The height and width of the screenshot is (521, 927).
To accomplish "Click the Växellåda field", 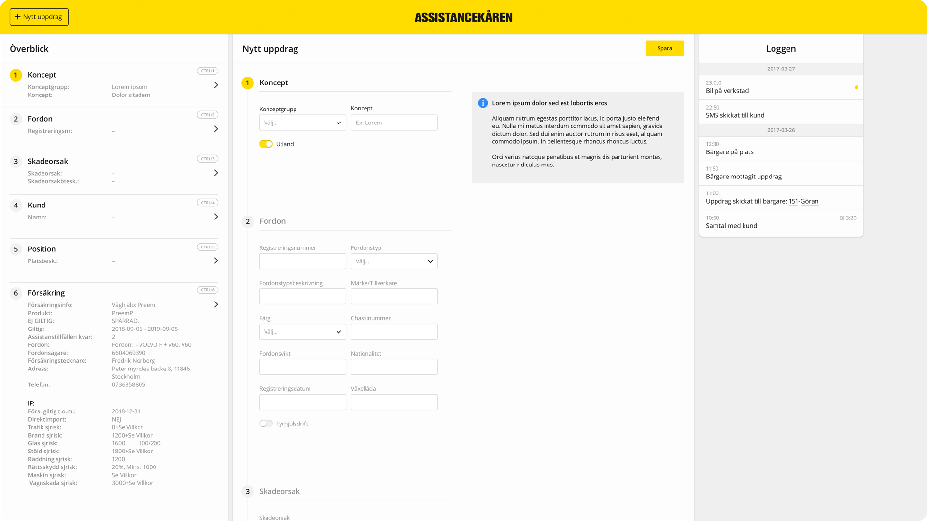I will pyautogui.click(x=394, y=402).
